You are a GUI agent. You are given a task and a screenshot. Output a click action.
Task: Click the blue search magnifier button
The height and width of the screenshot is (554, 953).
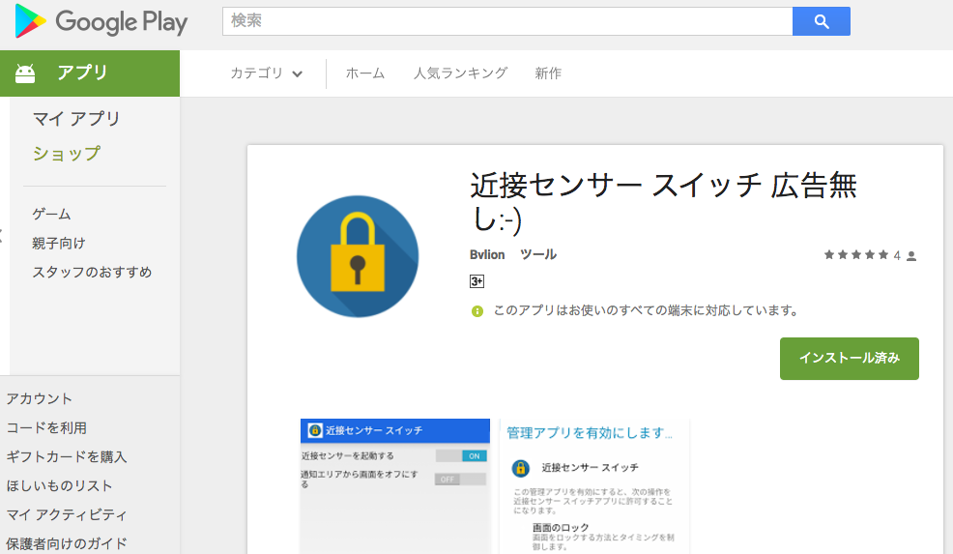click(x=822, y=21)
